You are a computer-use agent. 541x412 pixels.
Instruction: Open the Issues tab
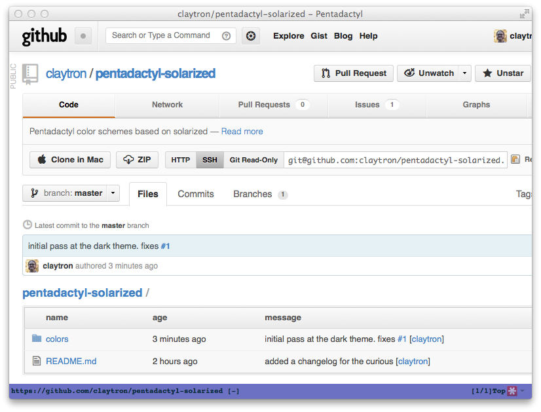(x=377, y=105)
